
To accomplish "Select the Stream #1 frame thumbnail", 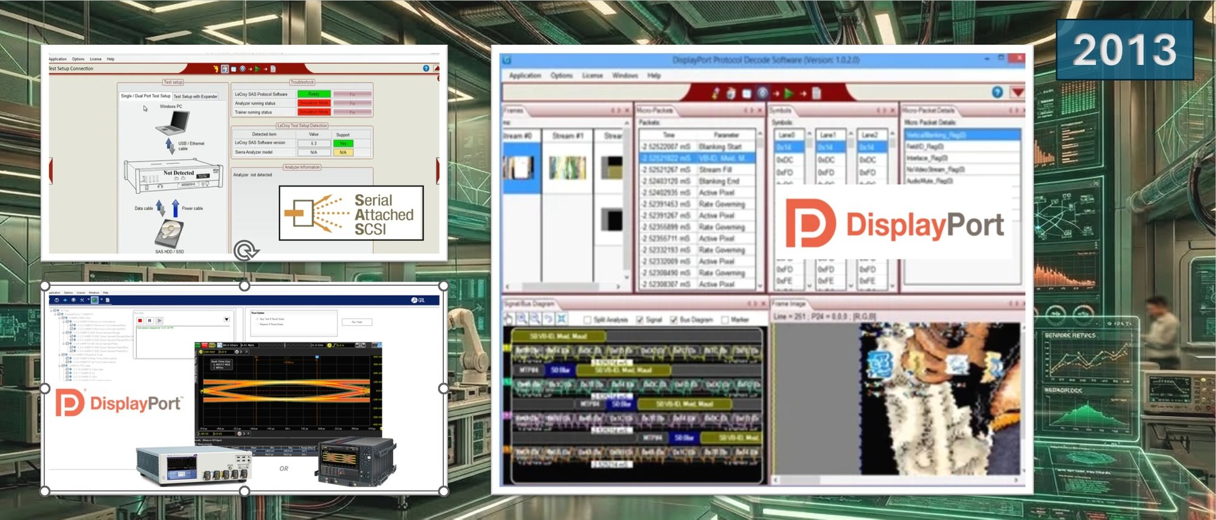I will [567, 167].
